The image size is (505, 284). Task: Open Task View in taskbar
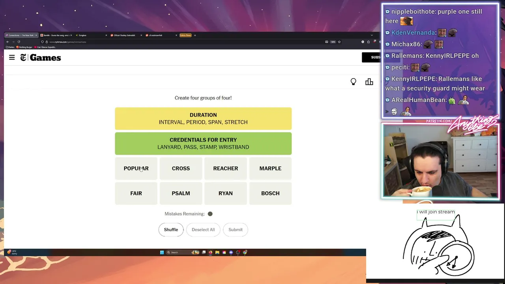pos(204,252)
